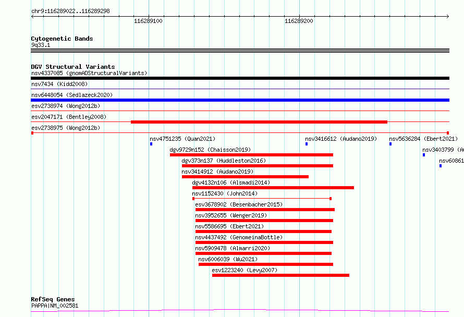Click the nsv4337085 gnomAD black variant bar
This screenshot has height=317, width=464.
click(x=240, y=78)
